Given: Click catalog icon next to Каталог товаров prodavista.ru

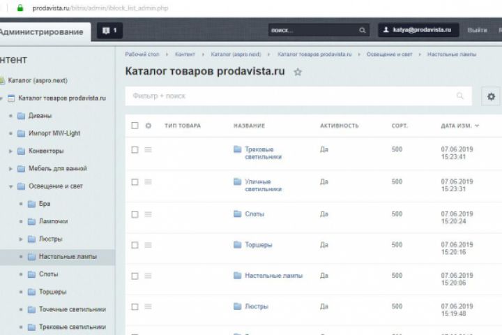Looking at the screenshot, I should click(x=11, y=98).
